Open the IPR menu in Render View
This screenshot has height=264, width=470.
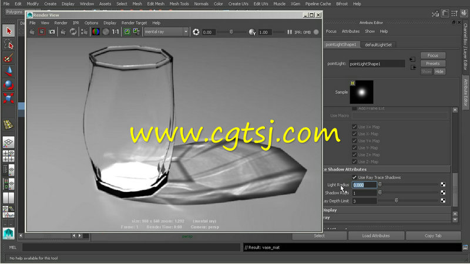76,23
